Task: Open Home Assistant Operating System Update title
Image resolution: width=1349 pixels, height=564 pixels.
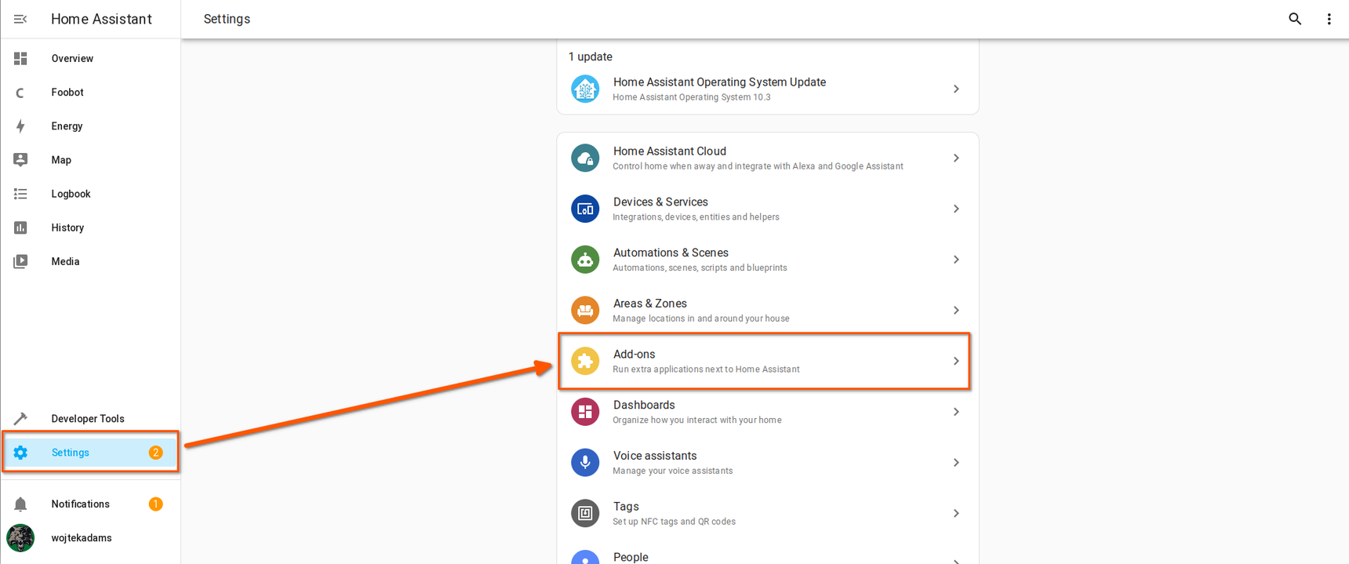Action: pos(719,82)
